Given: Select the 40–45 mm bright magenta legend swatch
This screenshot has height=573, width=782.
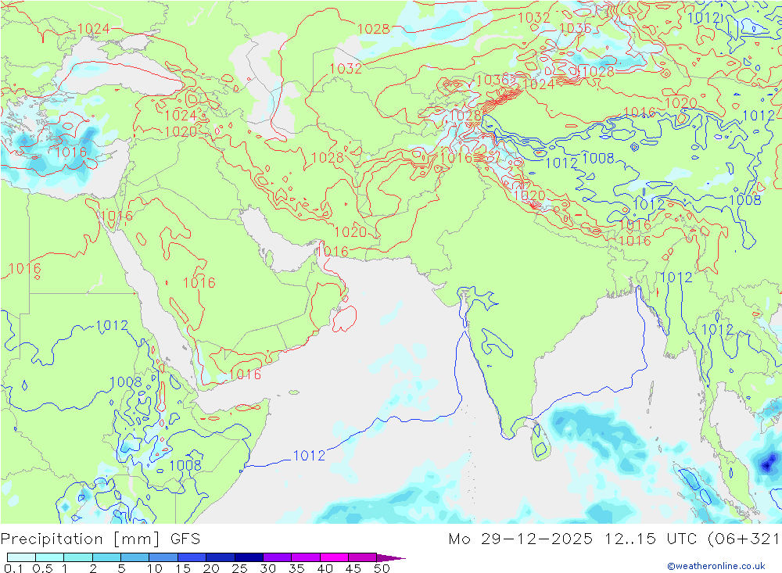Looking at the screenshot, I should 334,557.
